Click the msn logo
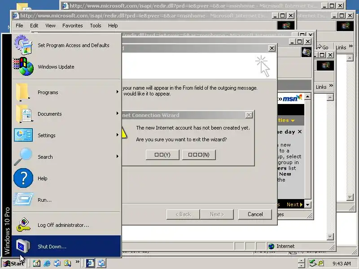The height and width of the screenshot is (269, 359). point(292,98)
